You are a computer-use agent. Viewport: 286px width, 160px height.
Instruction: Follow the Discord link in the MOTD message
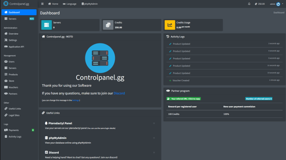pyautogui.click(x=119, y=93)
